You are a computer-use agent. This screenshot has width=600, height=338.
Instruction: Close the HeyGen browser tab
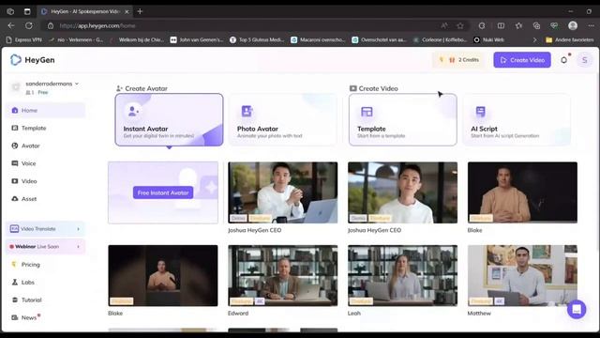127,11
